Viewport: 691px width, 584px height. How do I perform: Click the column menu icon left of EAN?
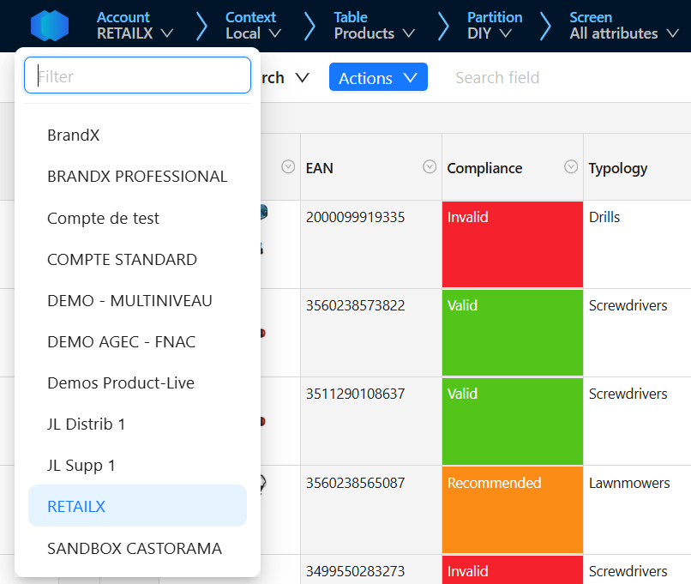[288, 167]
